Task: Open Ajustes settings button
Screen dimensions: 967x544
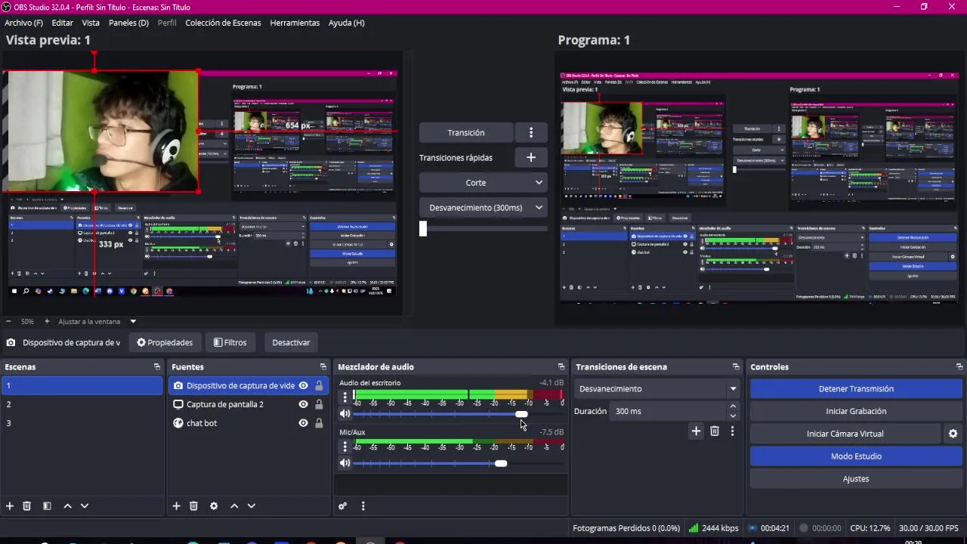Action: coord(856,479)
